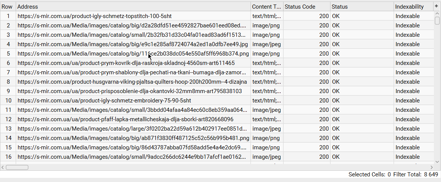Click the scroll-down arrow of vertical scrollbar
This screenshot has height=182, width=441.
(x=437, y=161)
